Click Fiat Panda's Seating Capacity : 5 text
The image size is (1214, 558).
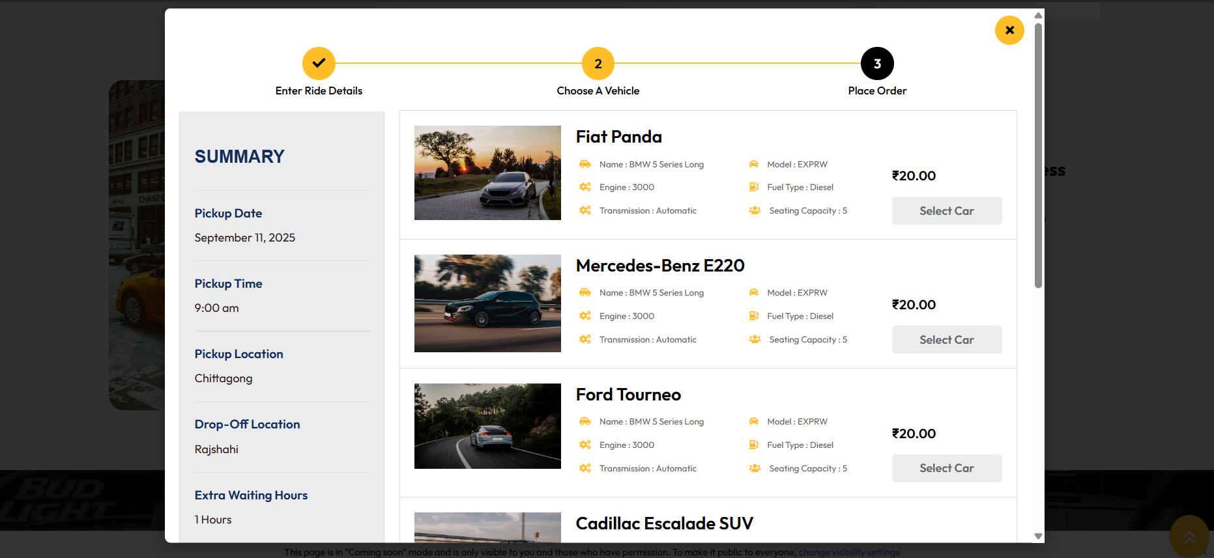tap(808, 210)
